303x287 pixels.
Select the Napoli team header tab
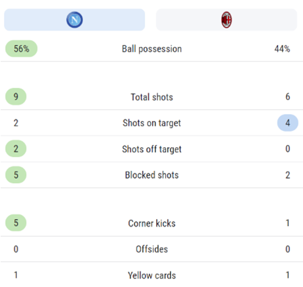click(x=75, y=20)
